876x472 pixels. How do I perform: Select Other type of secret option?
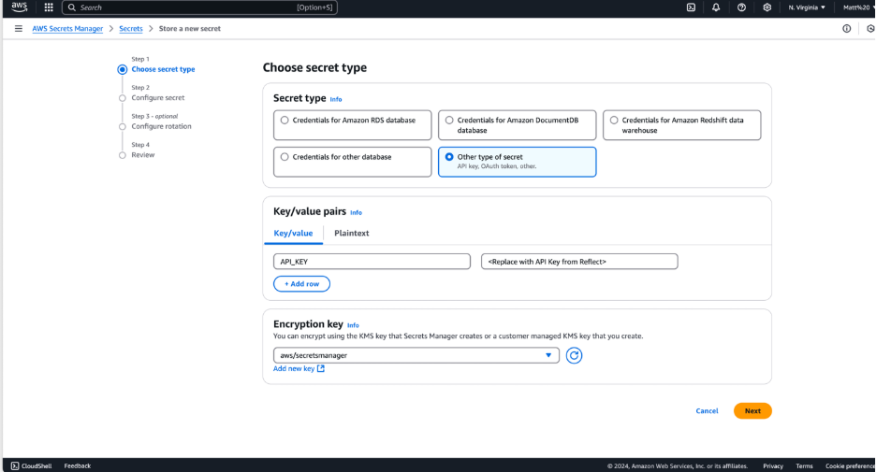518,162
